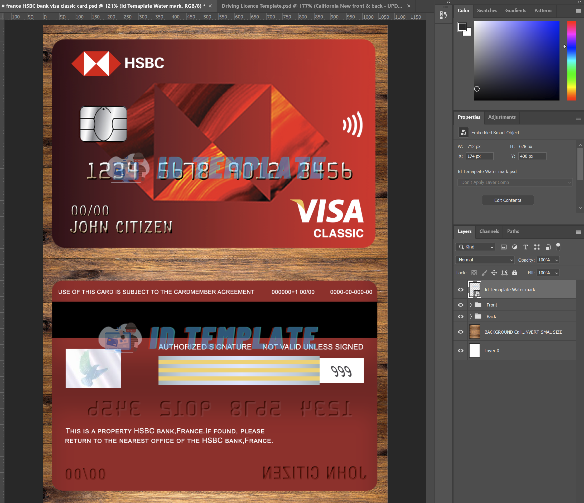
Task: Select the Layers tab
Action: pos(465,231)
